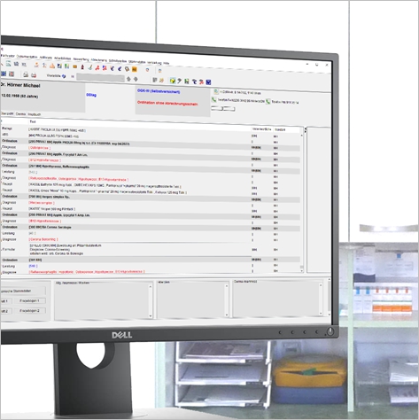The height and width of the screenshot is (420, 419).
Task: Click the red Adobe PDF icon in the toolbar
Action: point(97,67)
